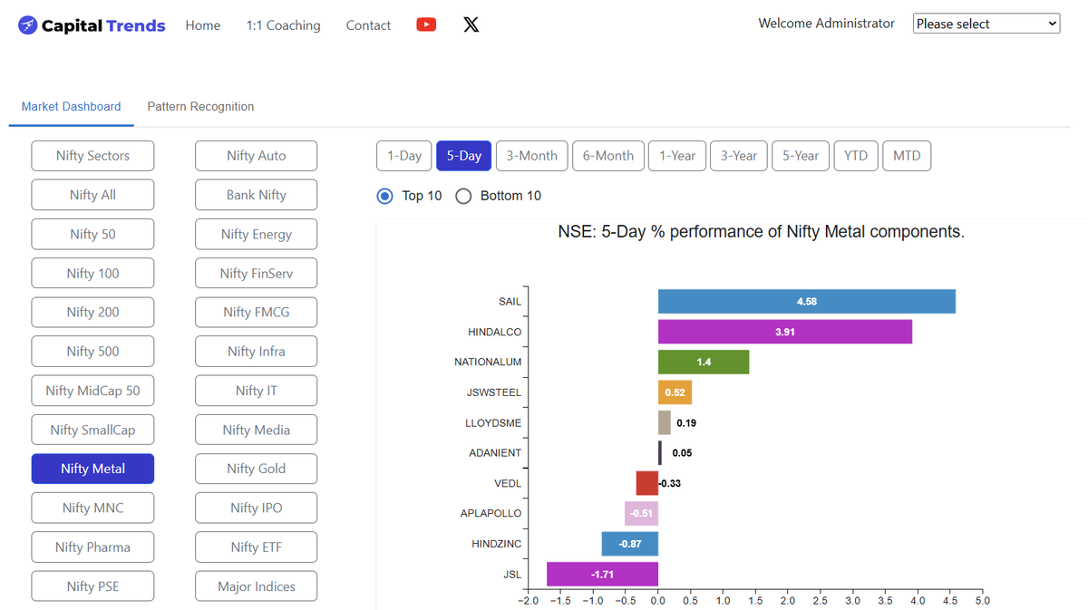Select the Nifty Metal button

[92, 469]
